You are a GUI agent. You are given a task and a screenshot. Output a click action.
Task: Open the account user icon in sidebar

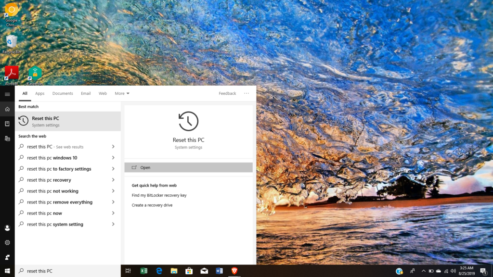(x=7, y=228)
